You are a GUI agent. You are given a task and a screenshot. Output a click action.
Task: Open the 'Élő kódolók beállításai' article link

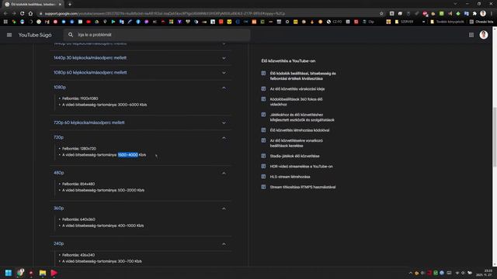(x=303, y=76)
